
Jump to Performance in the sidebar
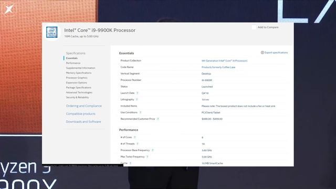tap(73, 63)
